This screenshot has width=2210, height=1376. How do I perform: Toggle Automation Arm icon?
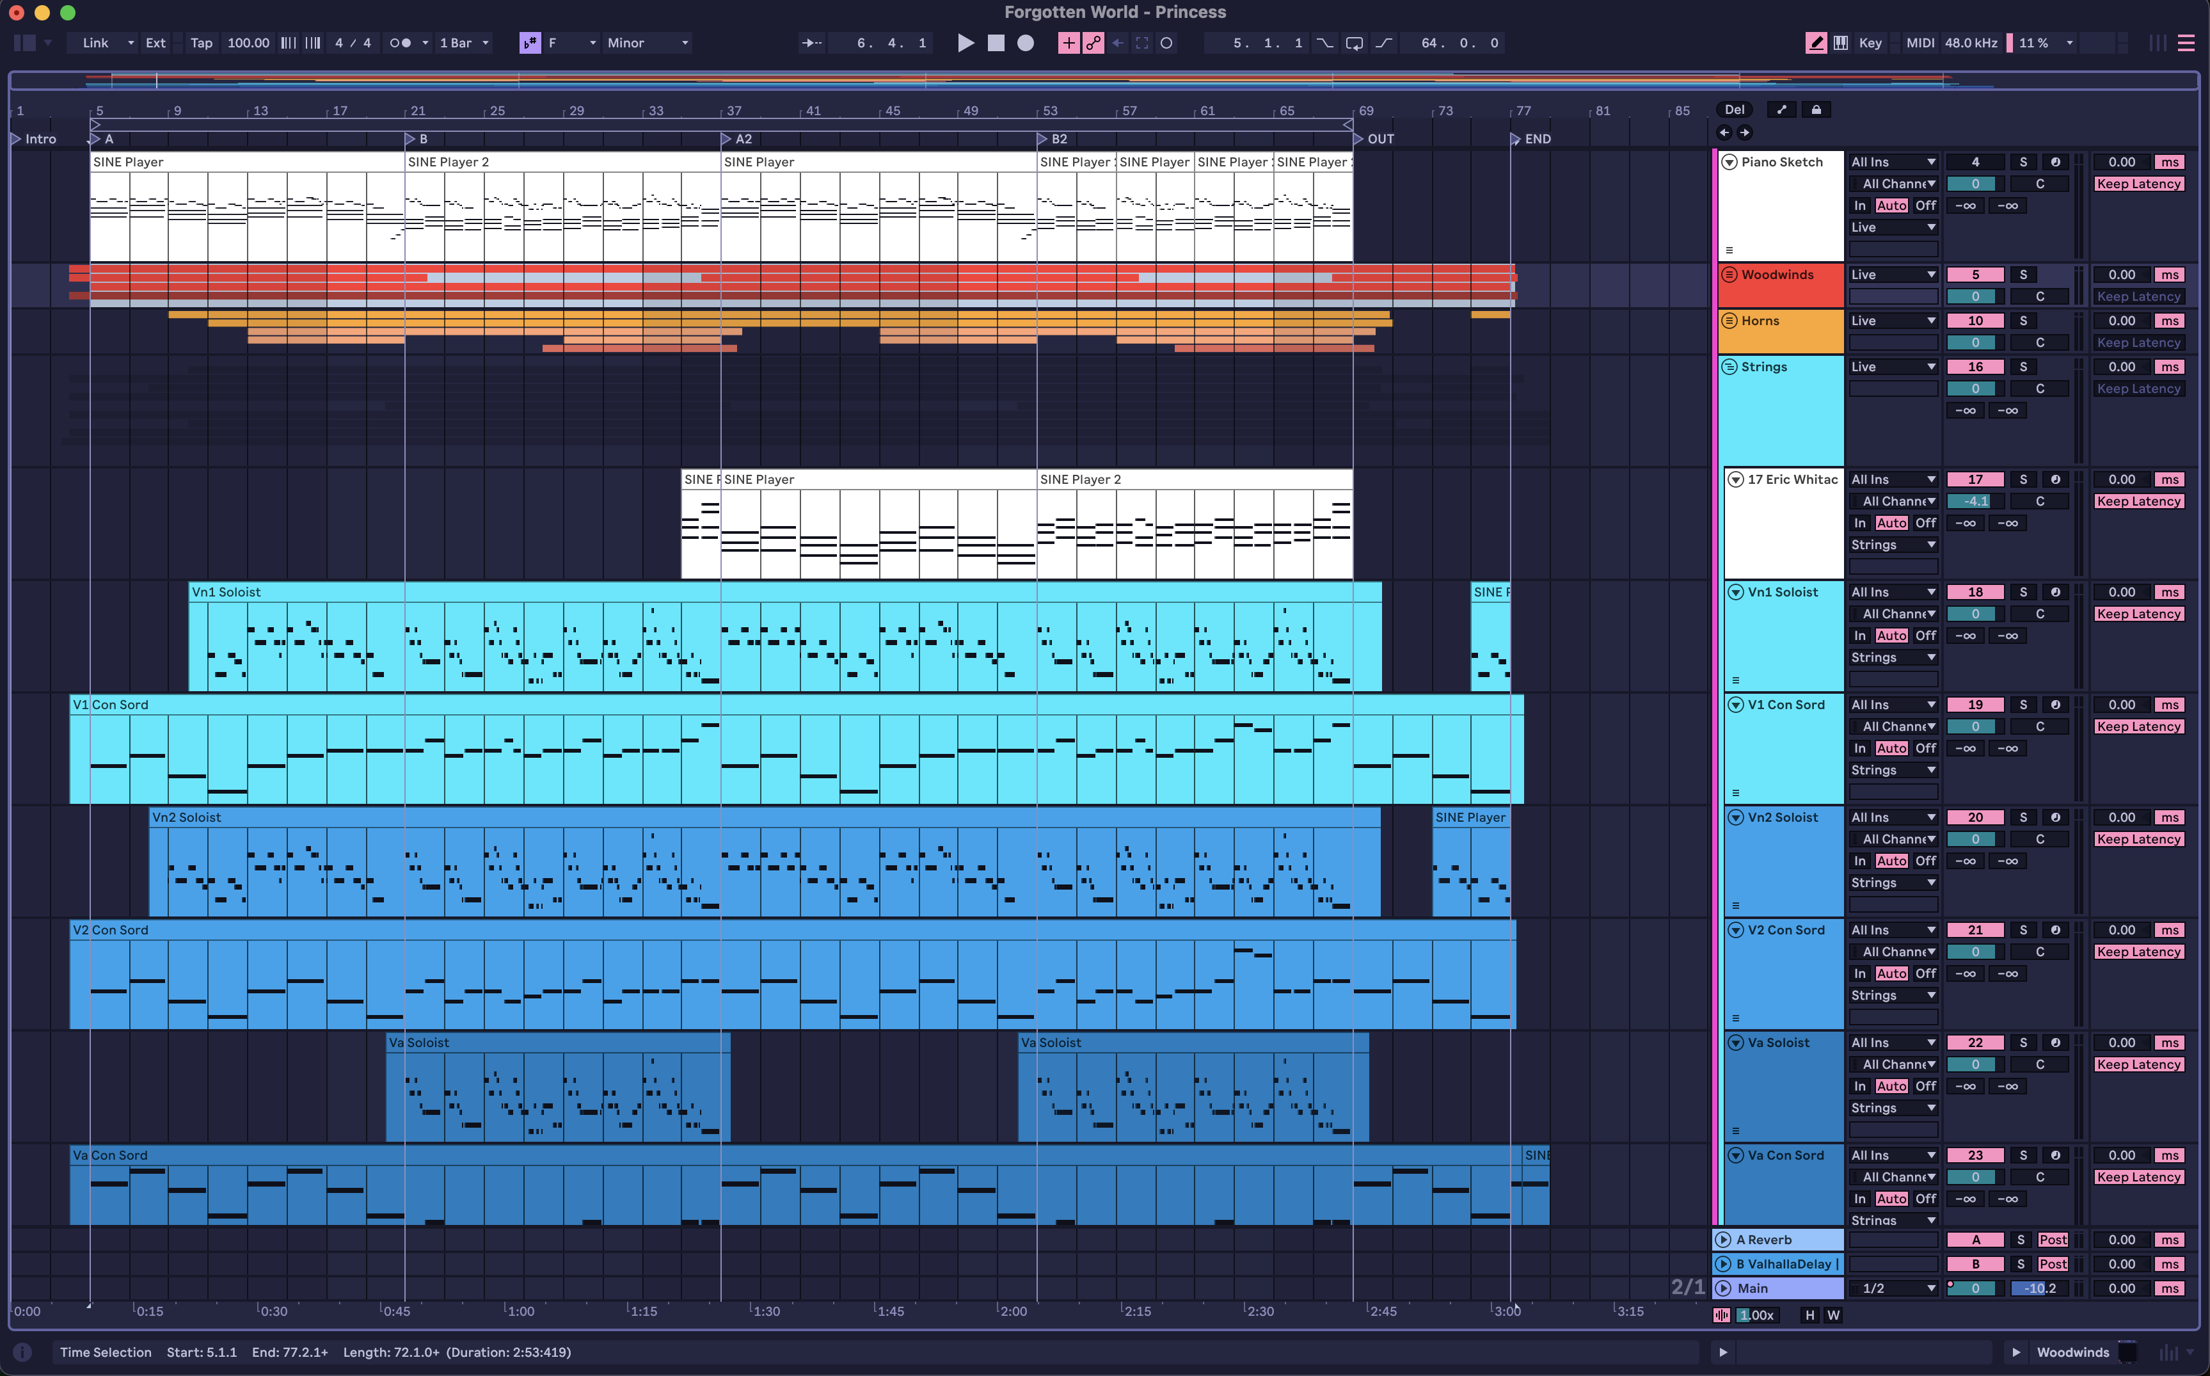pyautogui.click(x=1093, y=43)
